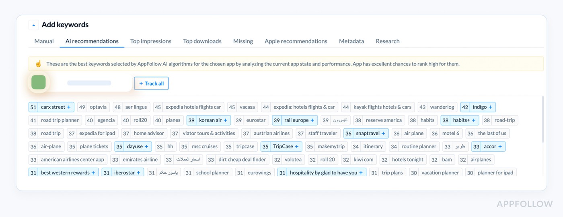Screen dimensions: 563x217
Task: Click the last of us keyword
Action: point(487,133)
